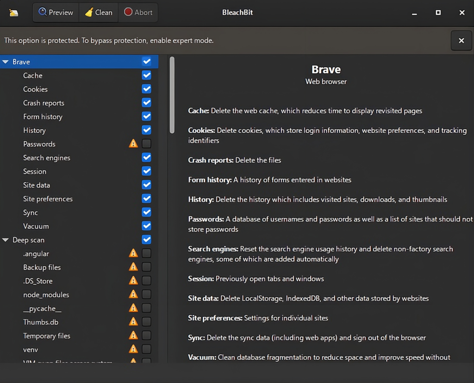Enable the node_modules checkbox
The height and width of the screenshot is (383, 474).
(147, 294)
